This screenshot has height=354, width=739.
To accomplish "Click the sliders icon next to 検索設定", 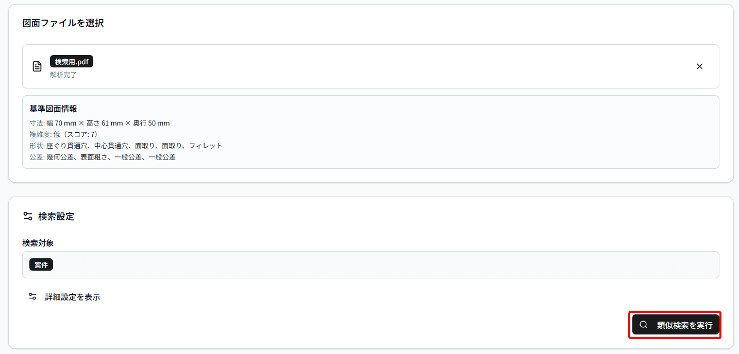I will pos(28,216).
